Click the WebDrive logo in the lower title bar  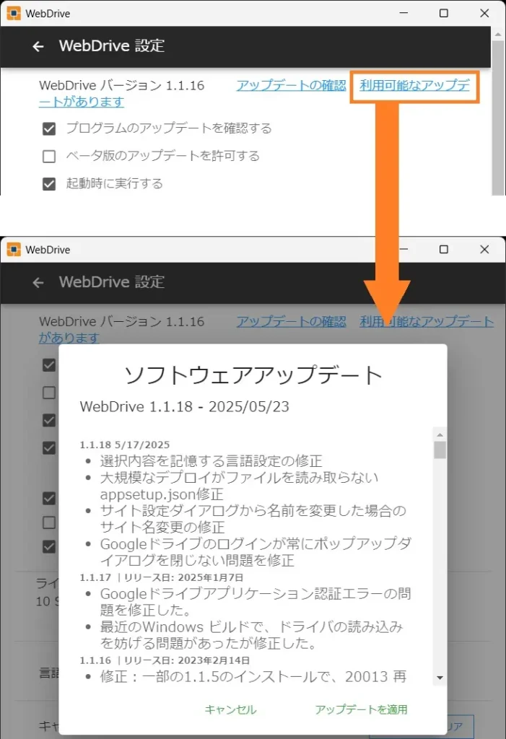[x=14, y=250]
